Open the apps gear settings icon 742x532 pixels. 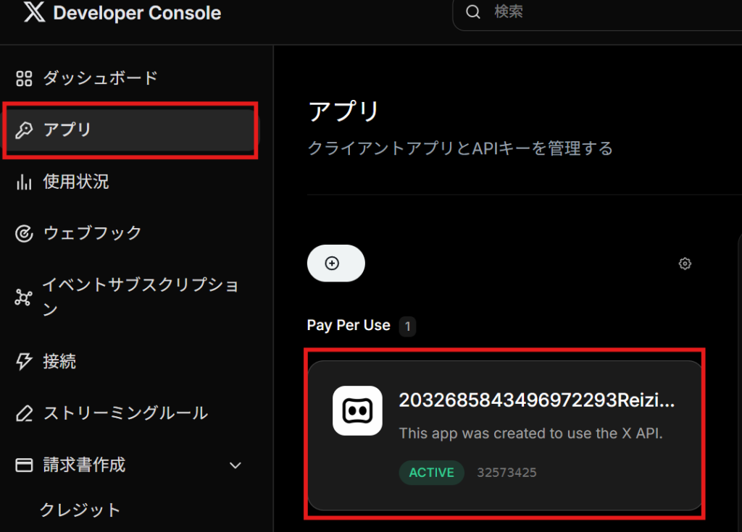click(685, 263)
